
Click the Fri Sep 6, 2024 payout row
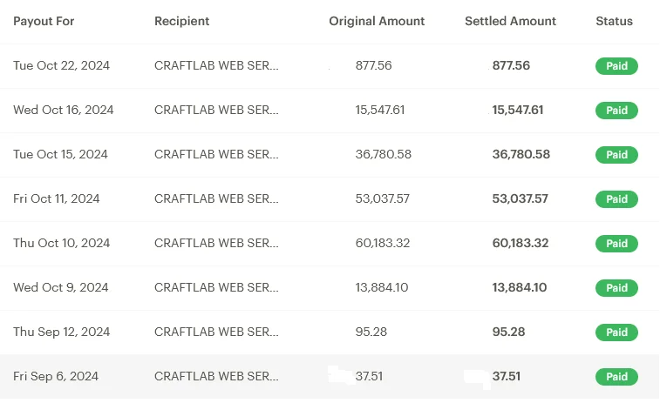click(x=330, y=377)
